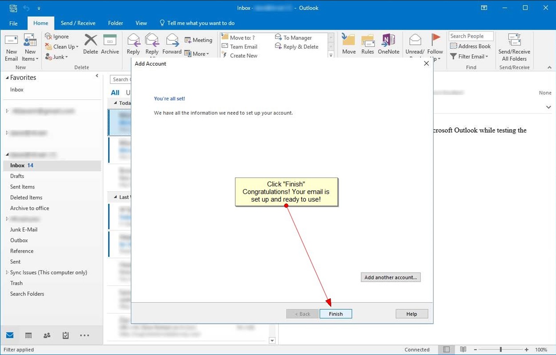Switch to the View tab
Viewport: 556px width, 355px height.
(141, 23)
